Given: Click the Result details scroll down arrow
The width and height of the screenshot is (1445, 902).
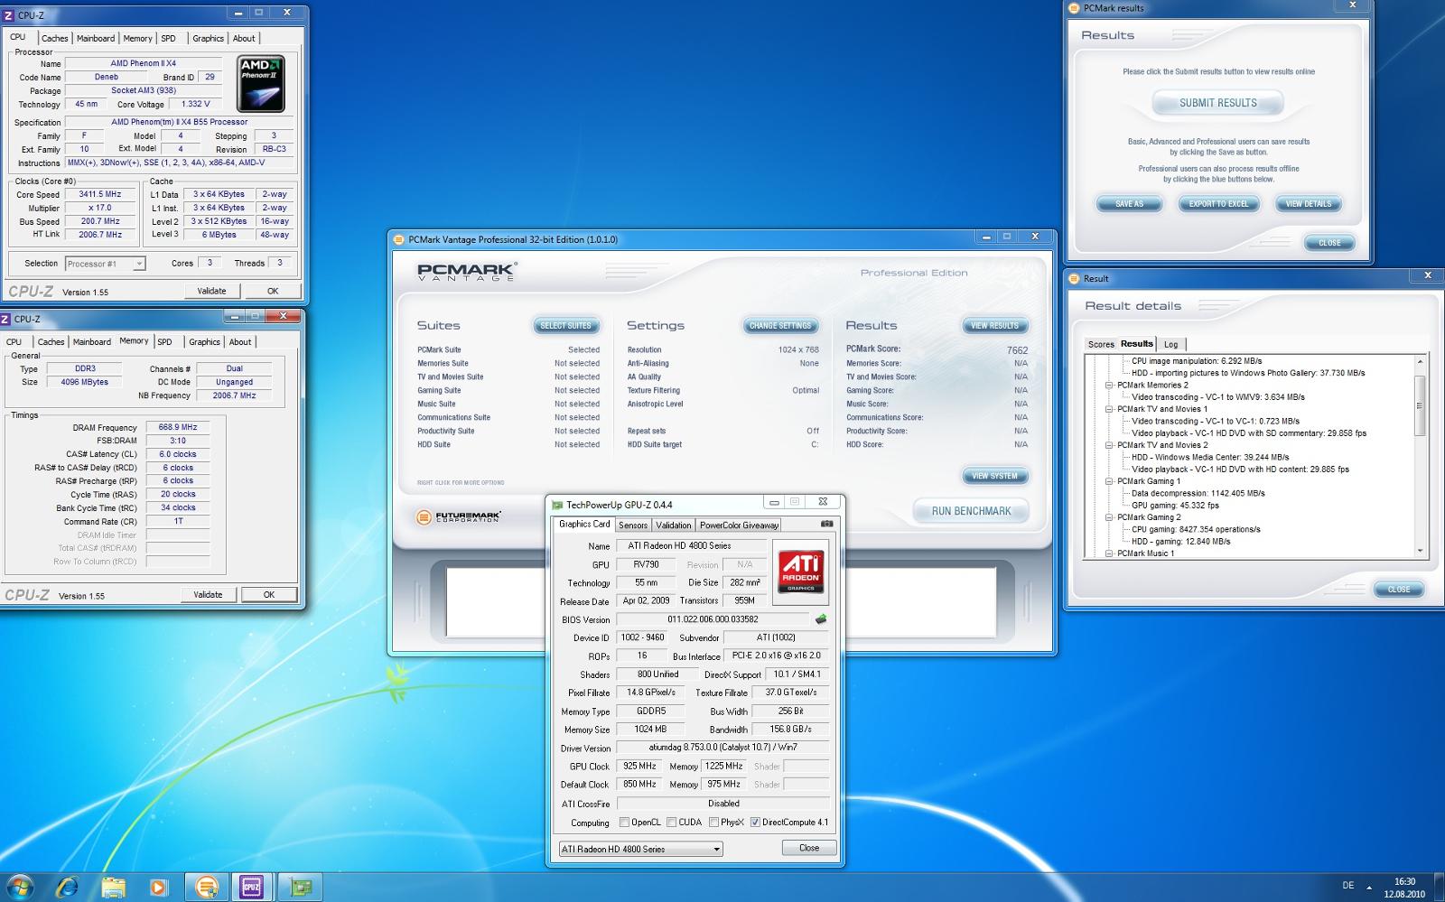Looking at the screenshot, I should click(1420, 551).
